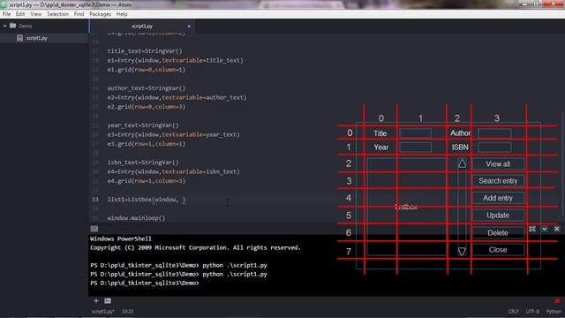Image resolution: width=565 pixels, height=318 pixels.
Task: Open the File menu
Action: [x=6, y=14]
